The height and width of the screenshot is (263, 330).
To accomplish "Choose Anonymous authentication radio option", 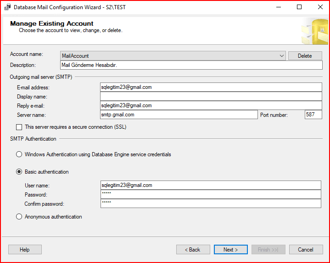I will point(19,217).
